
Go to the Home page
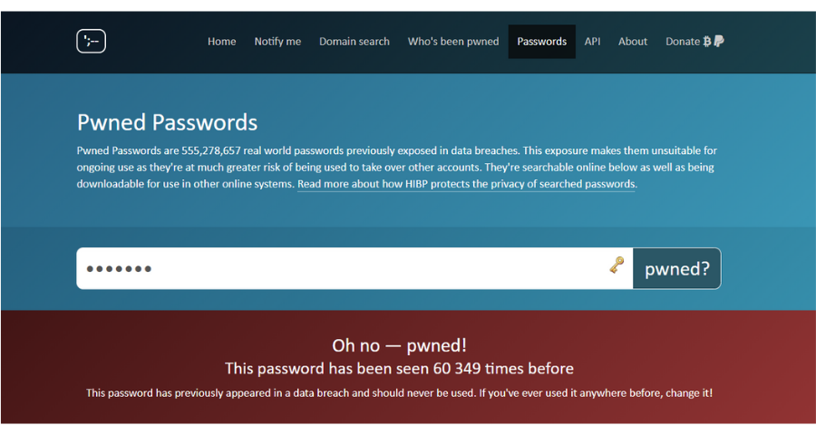click(x=222, y=42)
